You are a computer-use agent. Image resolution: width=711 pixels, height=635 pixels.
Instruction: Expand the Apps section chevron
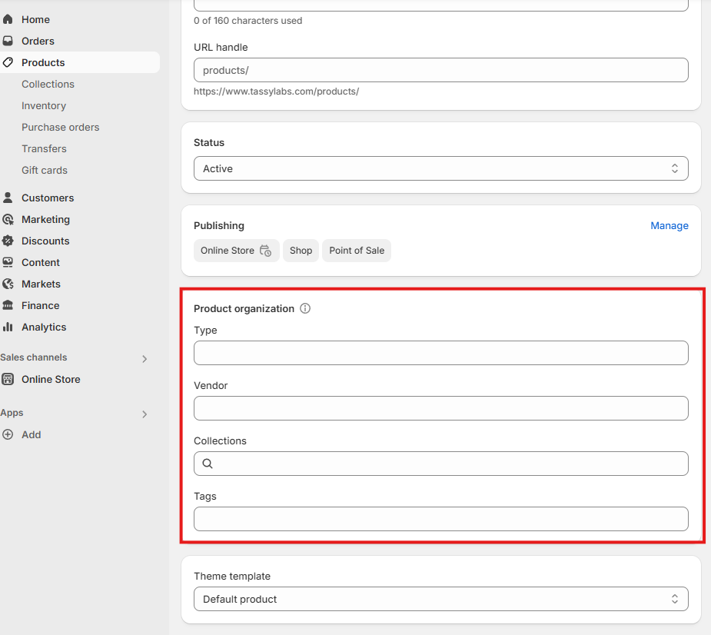pos(145,414)
